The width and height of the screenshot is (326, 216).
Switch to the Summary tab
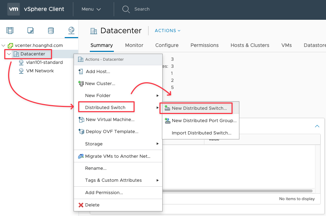(x=102, y=45)
